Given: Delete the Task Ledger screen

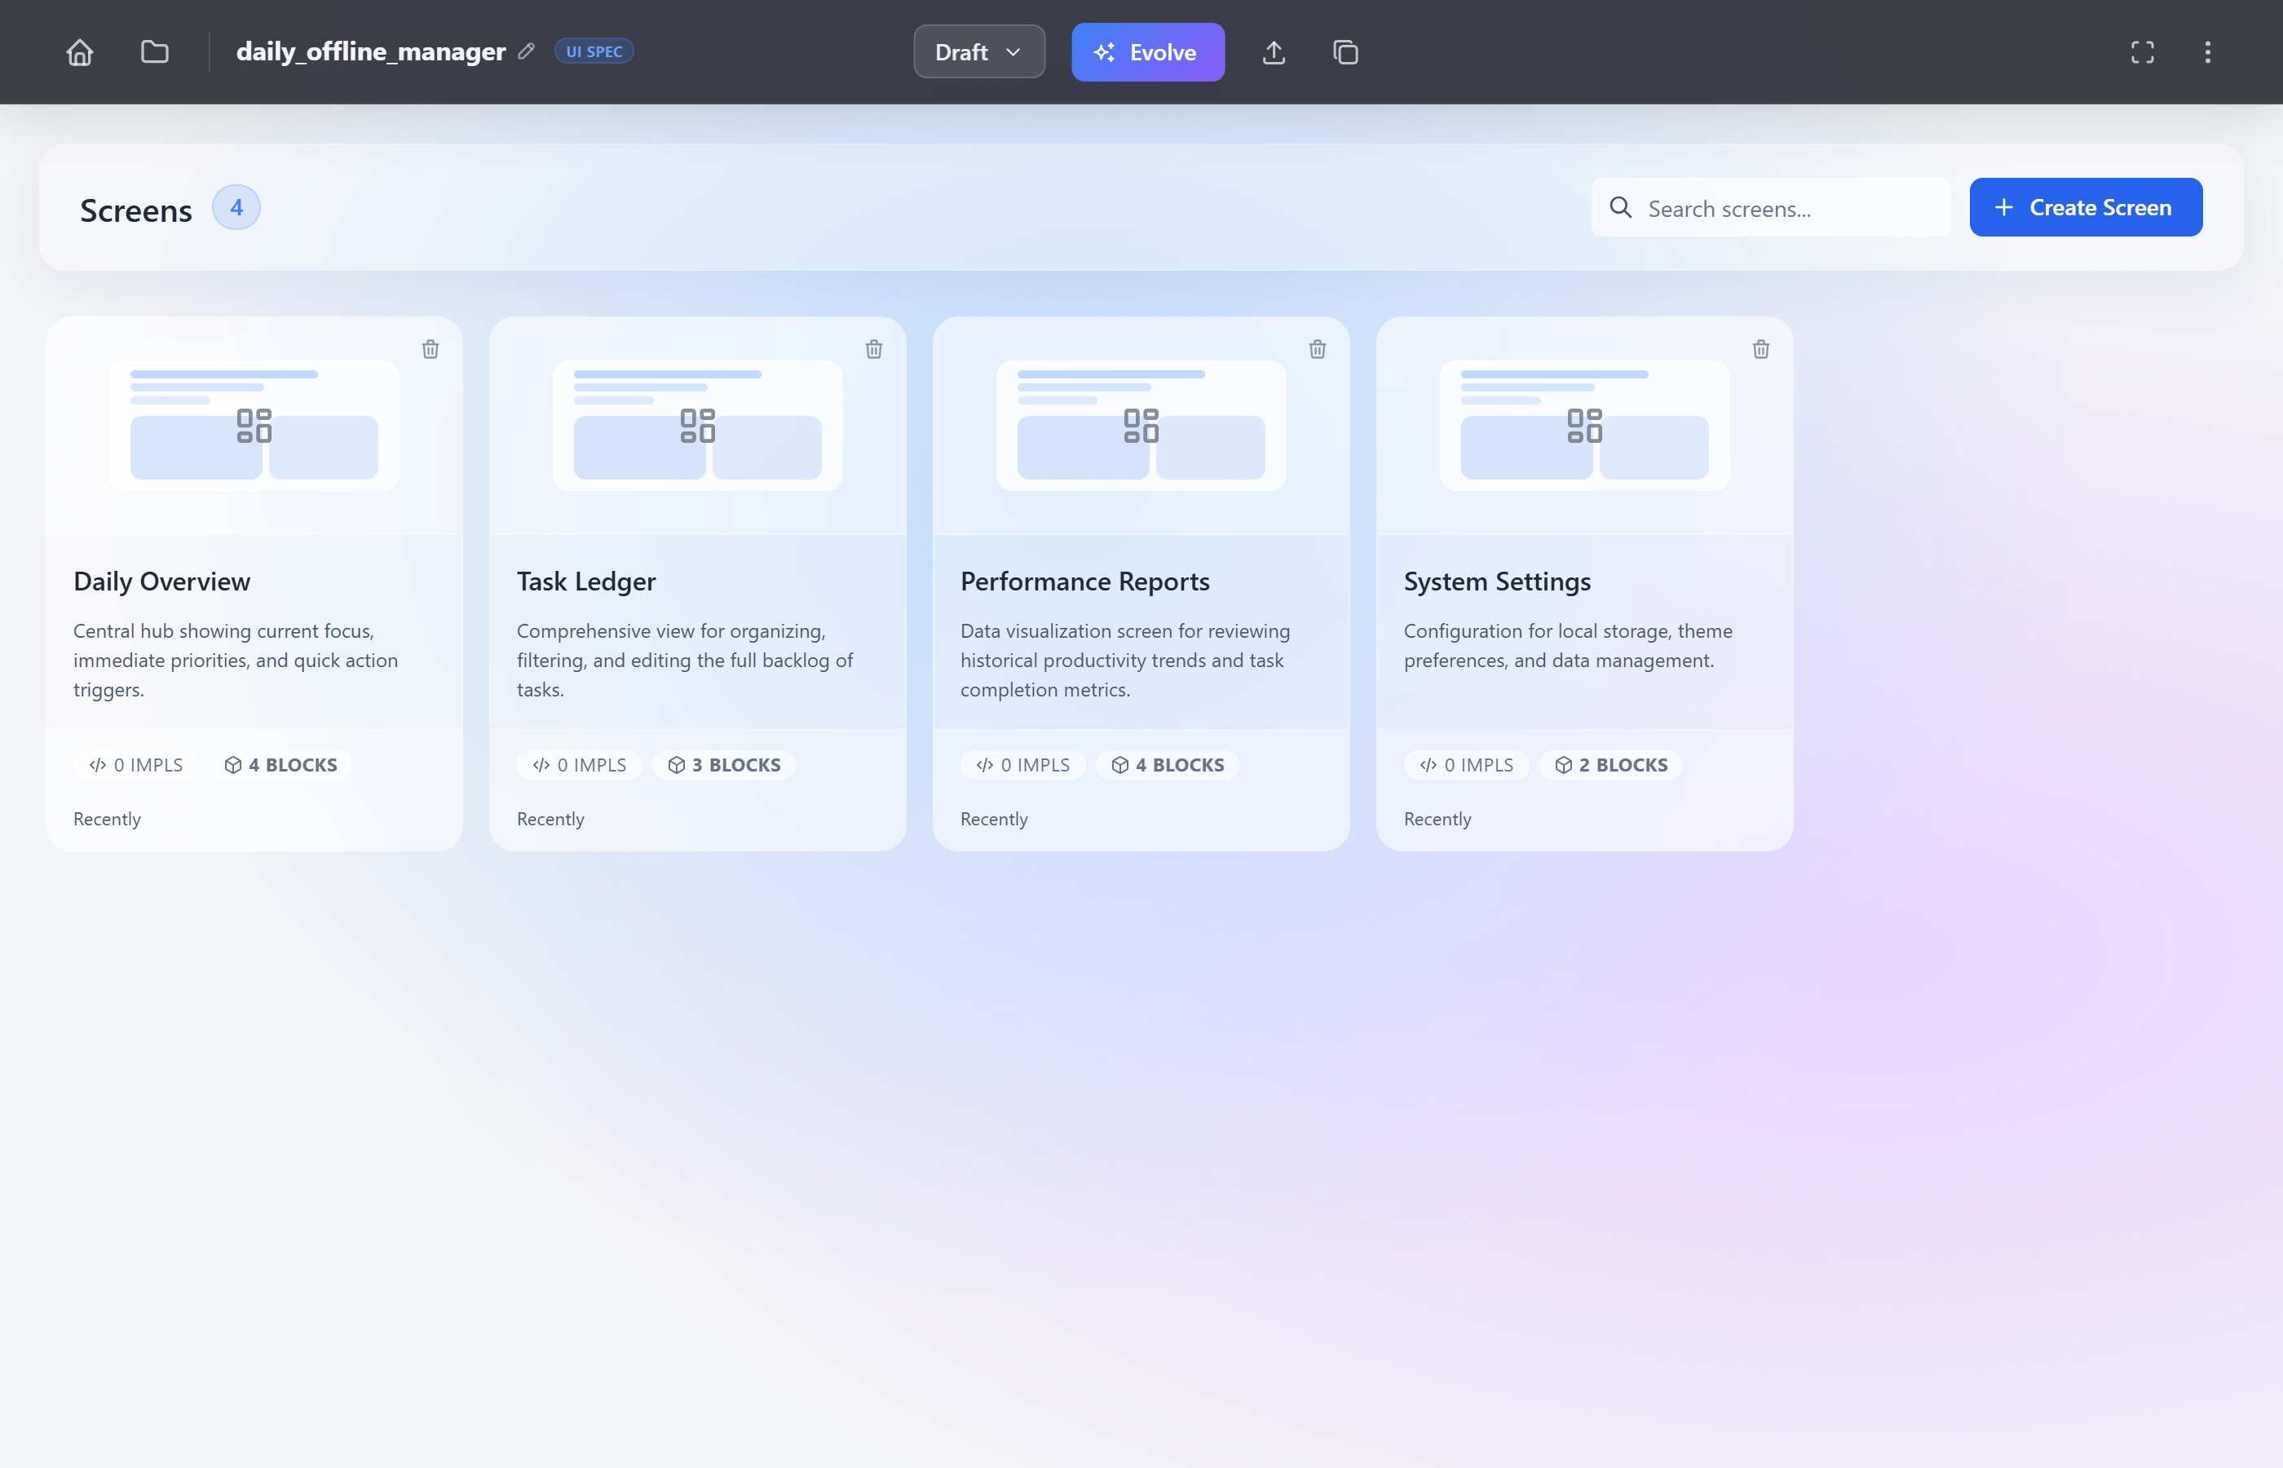Looking at the screenshot, I should coord(874,350).
